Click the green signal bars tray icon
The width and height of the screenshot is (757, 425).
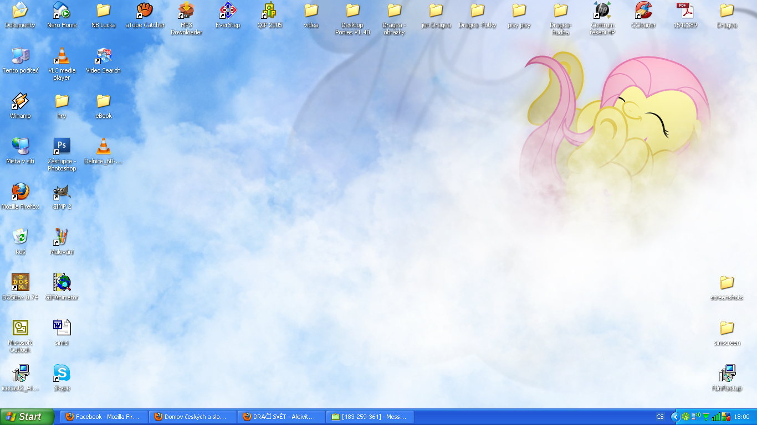(715, 417)
